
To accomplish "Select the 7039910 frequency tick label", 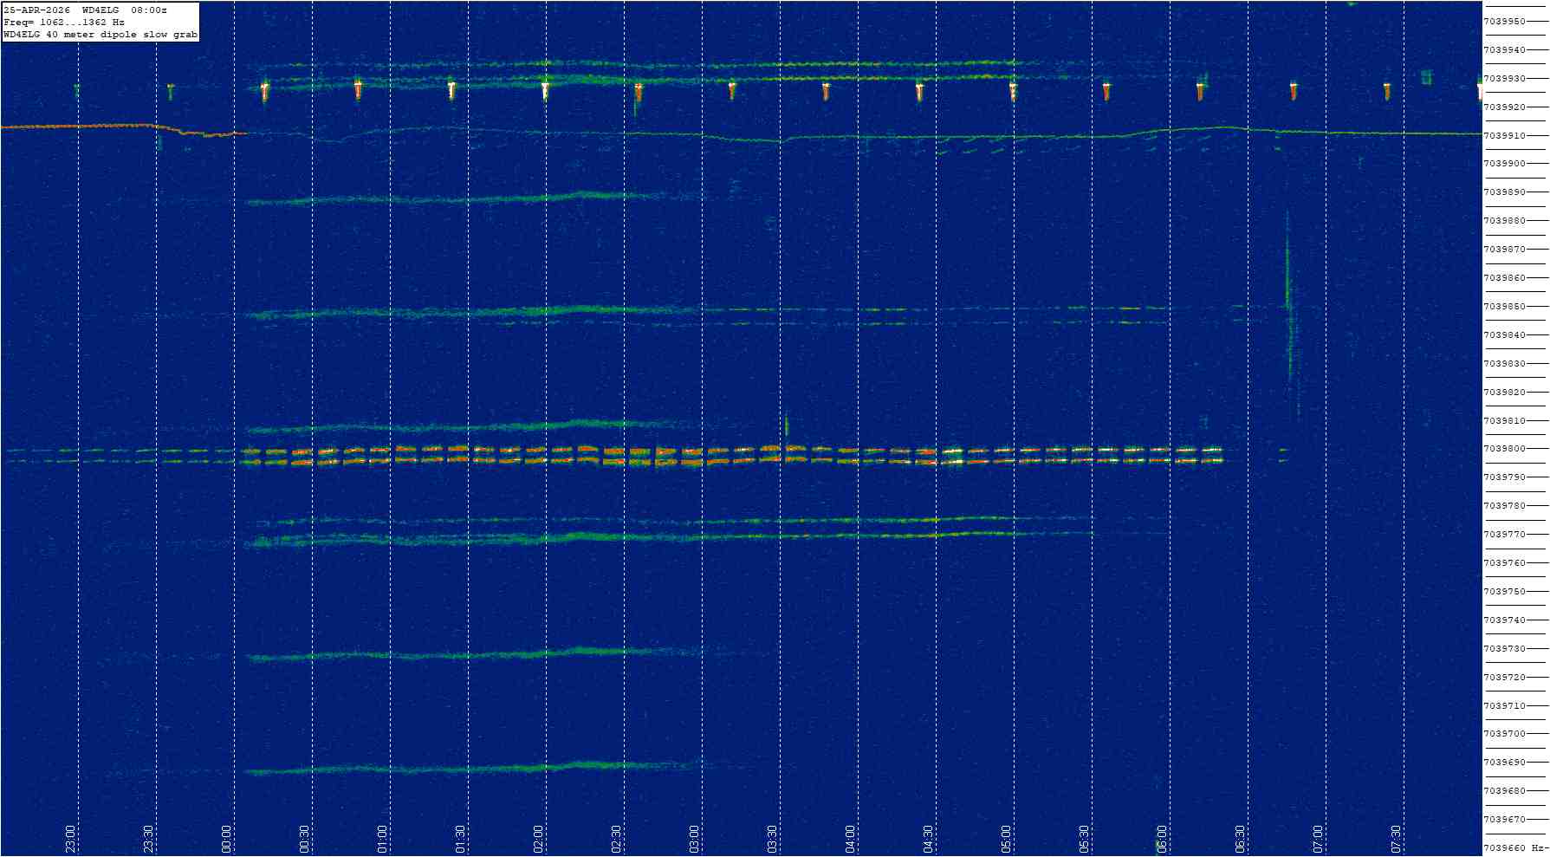I will coord(1505,136).
